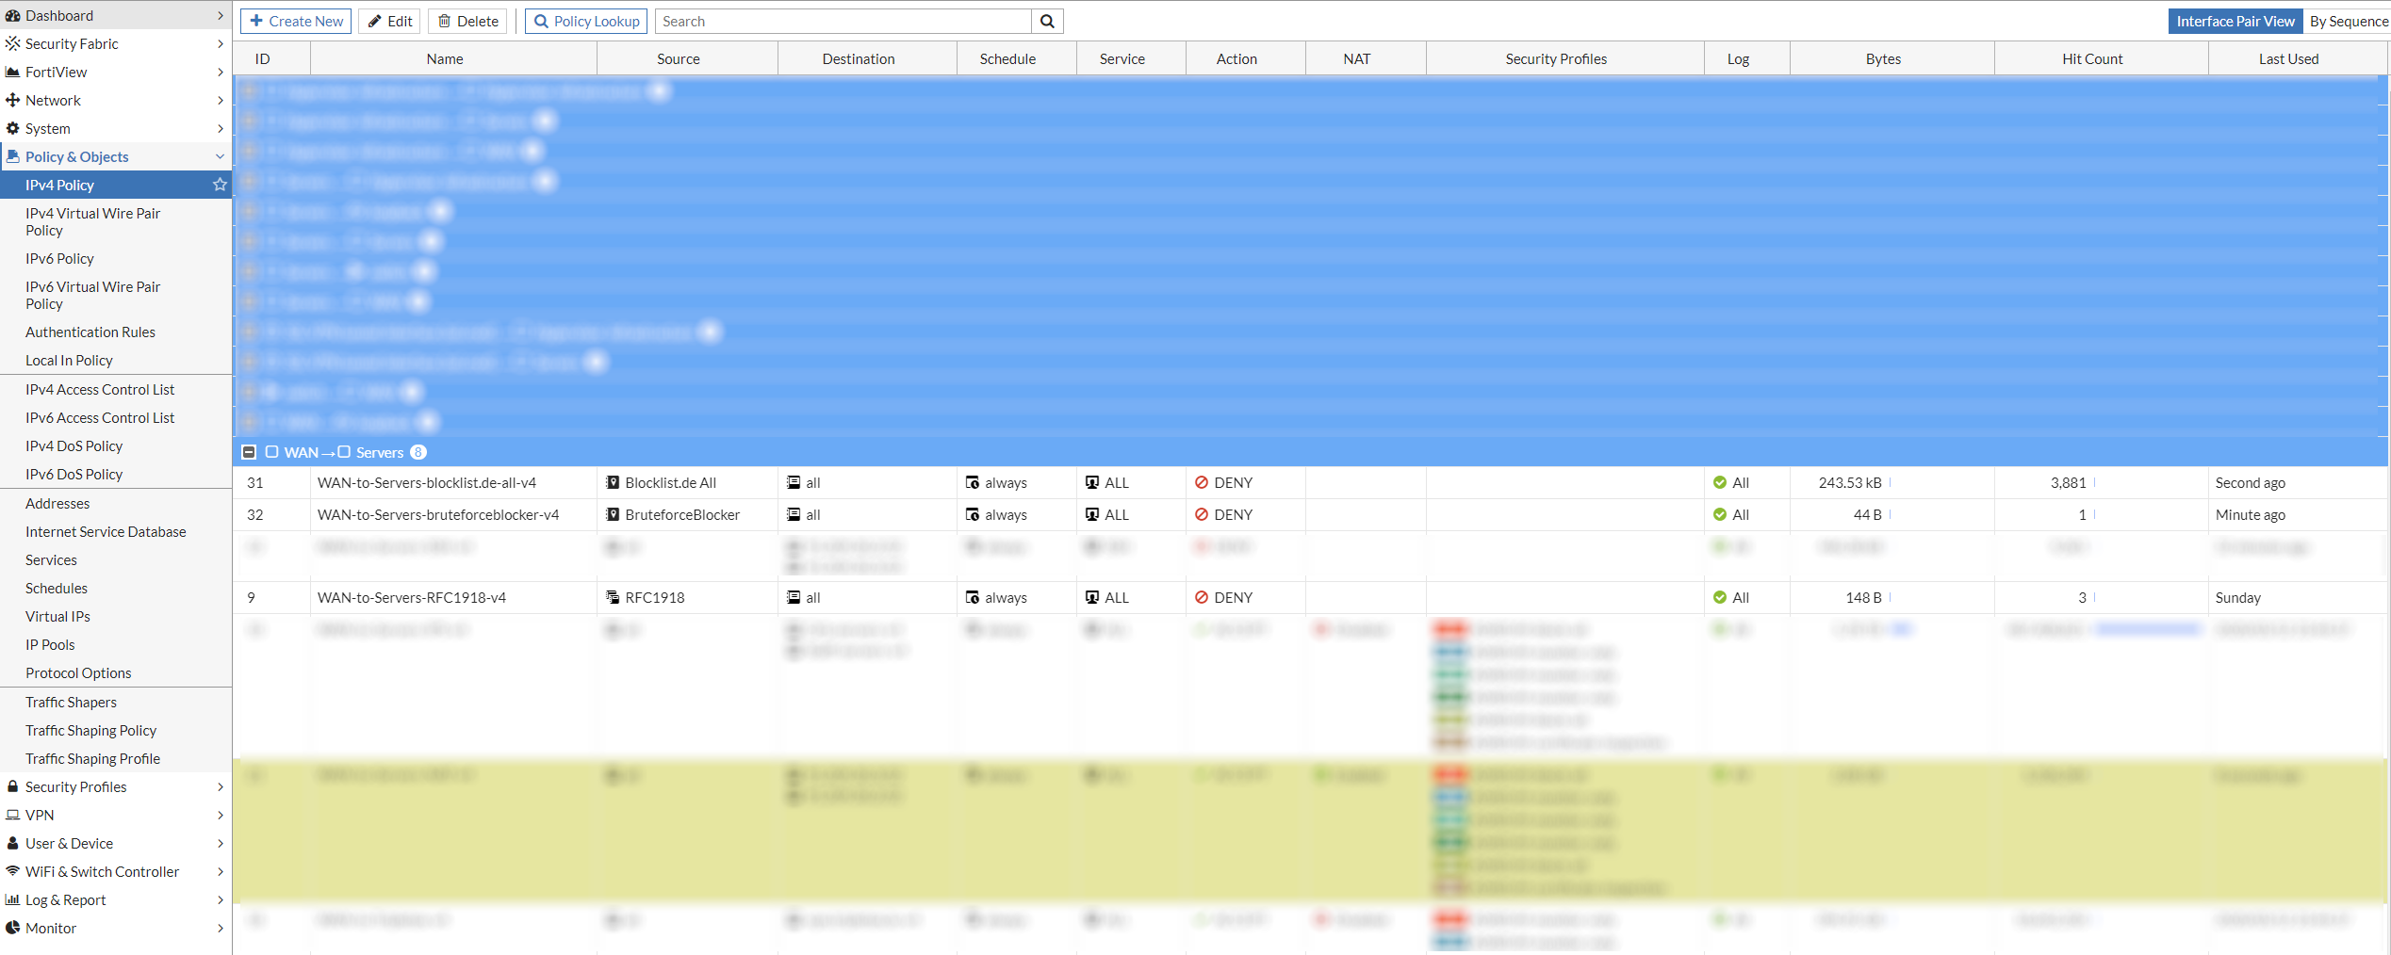Click the BruteforceBlocker source icon

tap(613, 515)
